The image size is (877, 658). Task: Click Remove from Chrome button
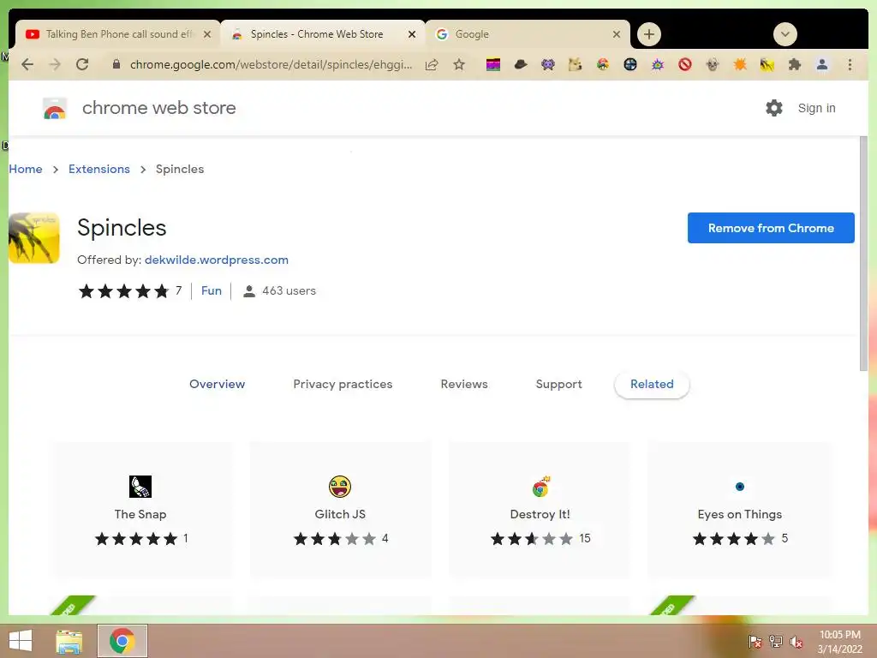coord(771,228)
